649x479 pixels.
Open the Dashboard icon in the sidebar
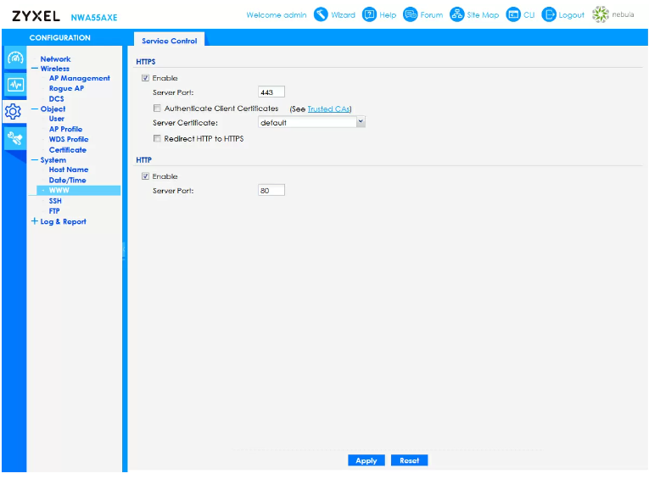pos(14,58)
